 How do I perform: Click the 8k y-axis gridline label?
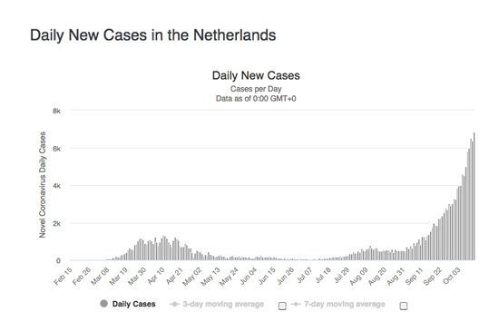pos(56,111)
